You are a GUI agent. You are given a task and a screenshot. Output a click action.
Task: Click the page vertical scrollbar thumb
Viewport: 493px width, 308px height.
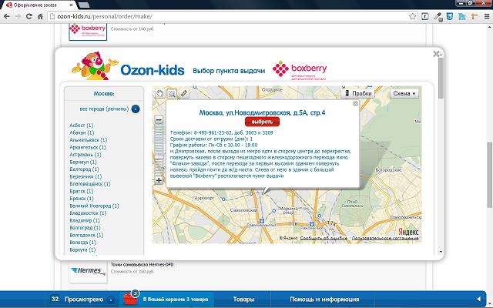pyautogui.click(x=490, y=175)
